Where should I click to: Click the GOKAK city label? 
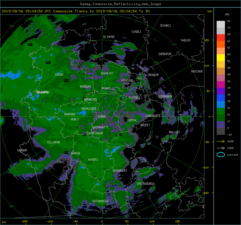[59, 75]
